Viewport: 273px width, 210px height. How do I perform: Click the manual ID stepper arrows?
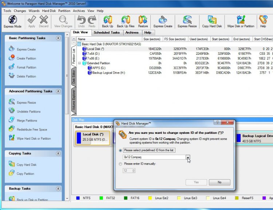[134, 170]
